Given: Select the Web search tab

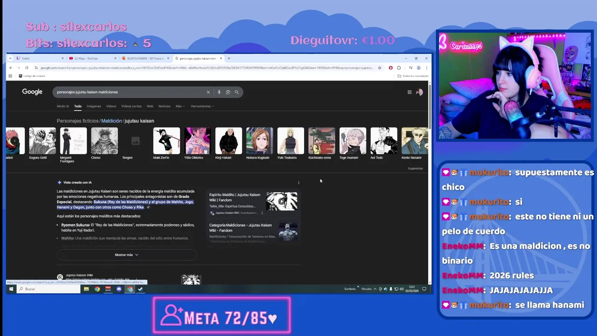Looking at the screenshot, I should tap(150, 106).
